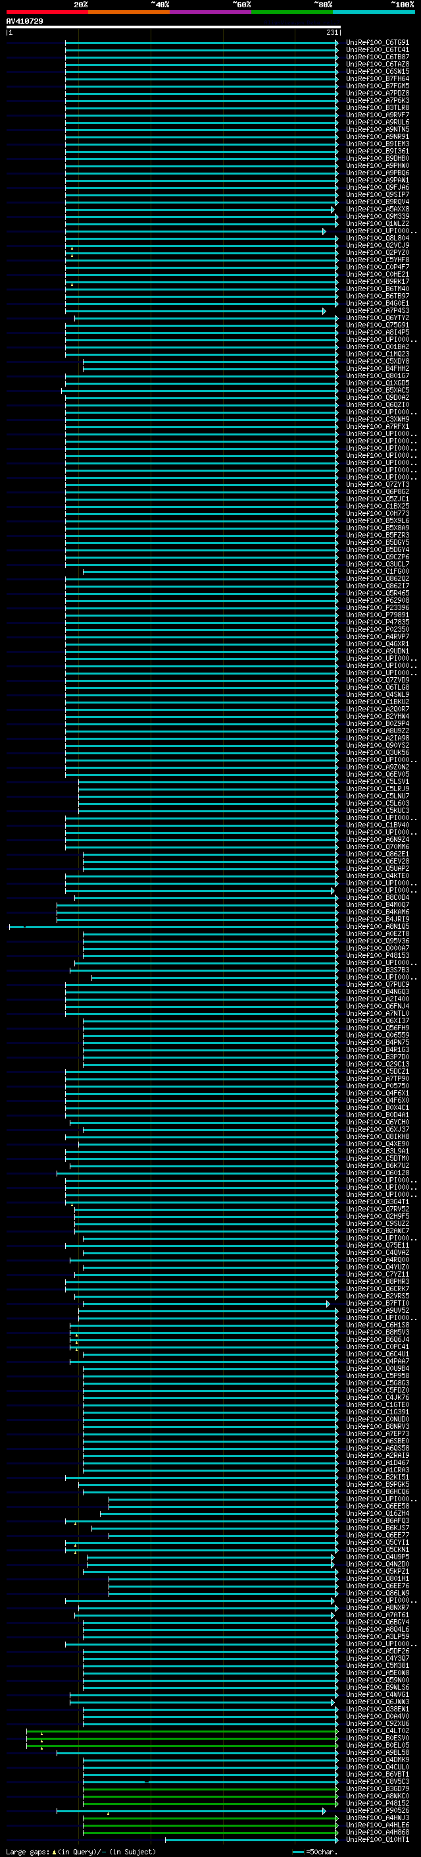Image resolution: width=421 pixels, height=1857 pixels.
Task: Select the UniRef100_B0X4C1 label
Action: (x=378, y=1107)
